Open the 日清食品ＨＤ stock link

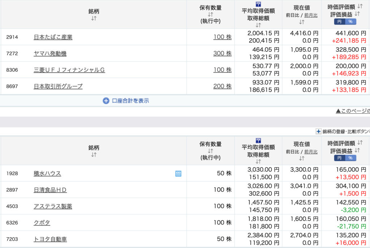click(50, 190)
